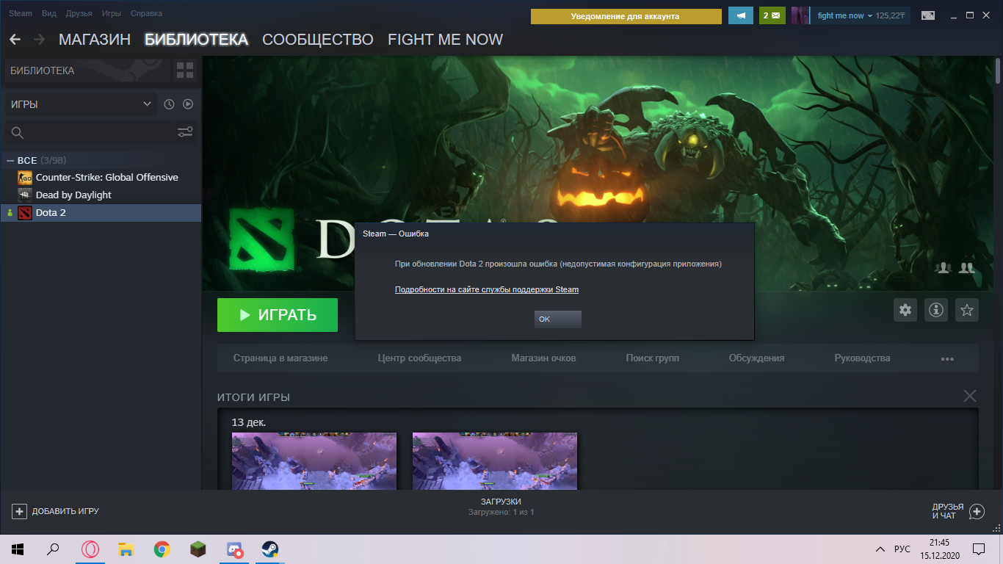Screen dimensions: 1003x564
Task: Go back with the left arrow
Action: (x=15, y=40)
